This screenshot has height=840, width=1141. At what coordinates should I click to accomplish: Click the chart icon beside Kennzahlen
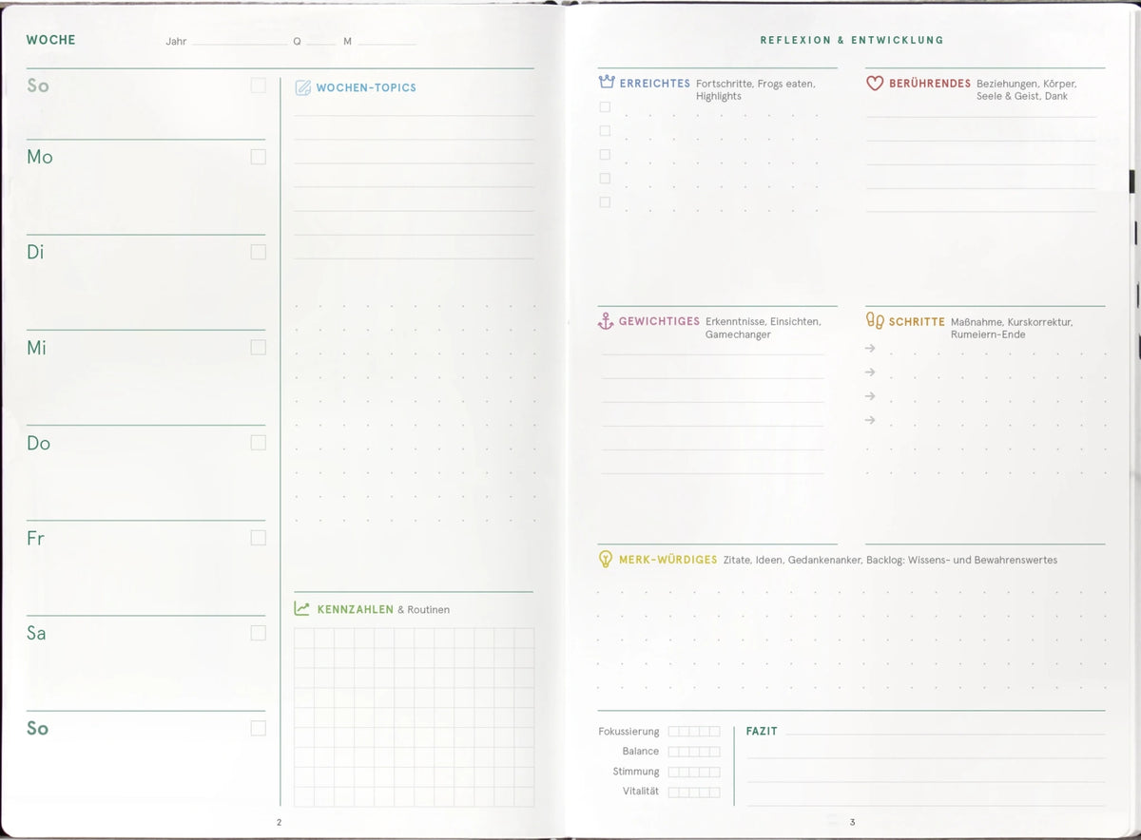click(302, 609)
